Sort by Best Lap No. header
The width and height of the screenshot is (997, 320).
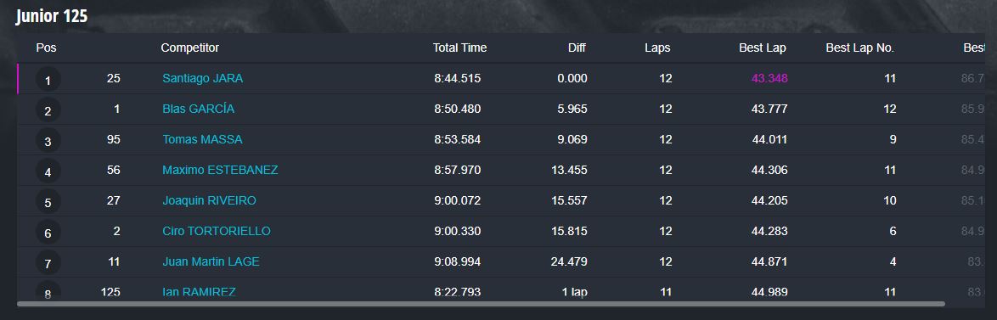tap(859, 48)
